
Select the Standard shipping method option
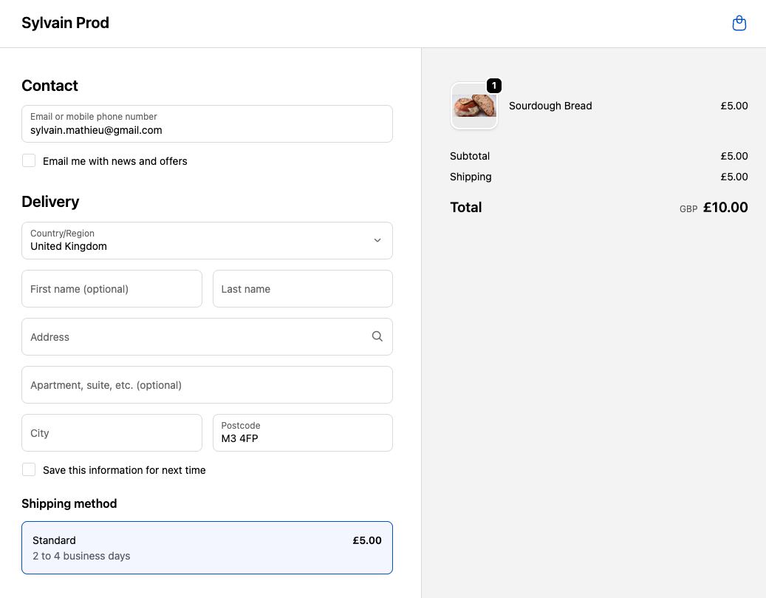click(x=207, y=548)
